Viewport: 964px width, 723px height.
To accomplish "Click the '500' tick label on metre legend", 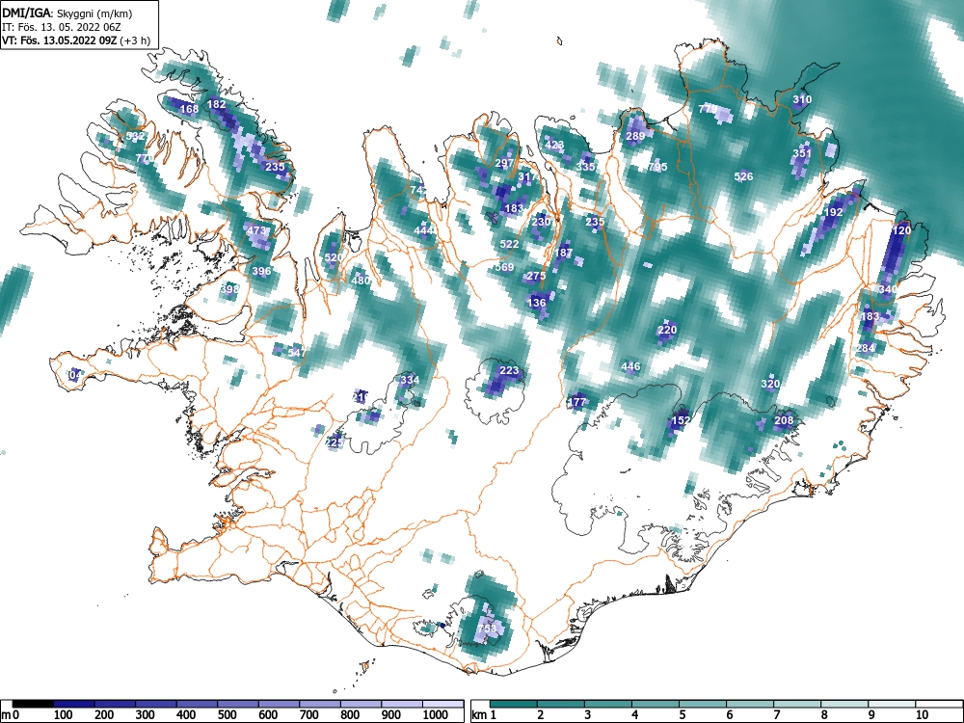I will 227,715.
